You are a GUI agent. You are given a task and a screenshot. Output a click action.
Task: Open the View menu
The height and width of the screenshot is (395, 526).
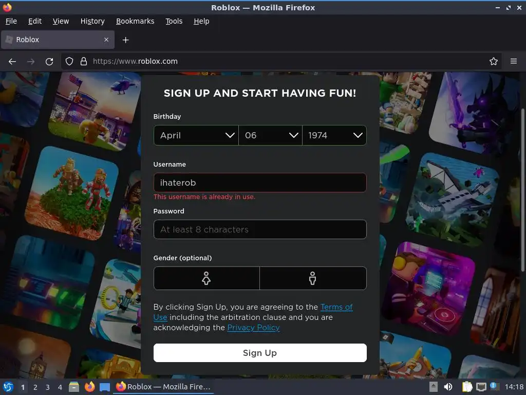[x=61, y=21]
